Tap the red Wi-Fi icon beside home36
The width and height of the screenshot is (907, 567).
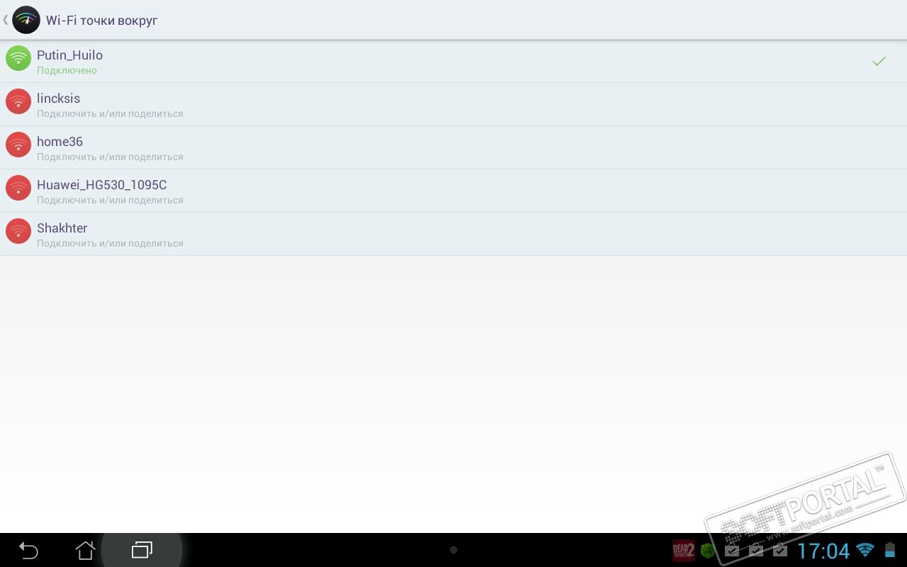pos(18,145)
